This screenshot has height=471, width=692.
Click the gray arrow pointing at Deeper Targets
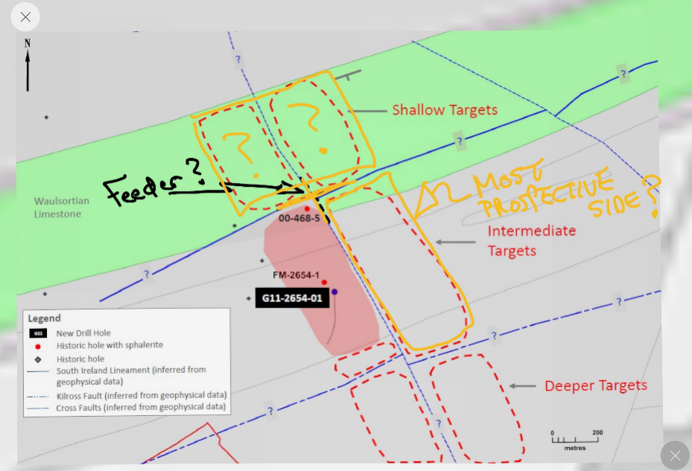click(522, 386)
